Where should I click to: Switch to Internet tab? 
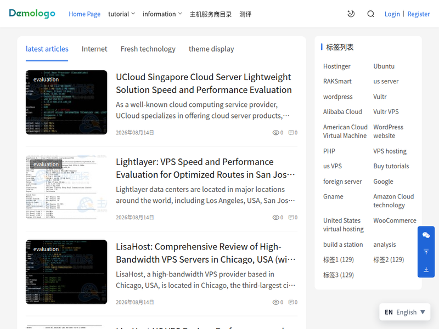[94, 49]
